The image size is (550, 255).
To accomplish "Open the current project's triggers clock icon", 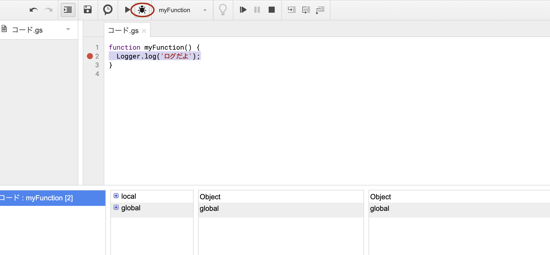I will (108, 10).
